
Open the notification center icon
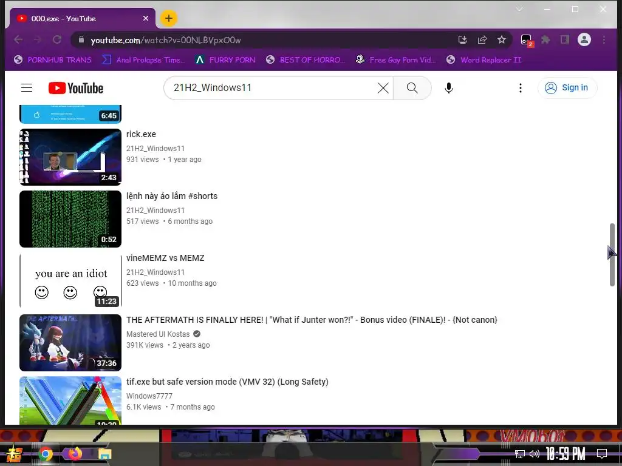[x=602, y=454]
